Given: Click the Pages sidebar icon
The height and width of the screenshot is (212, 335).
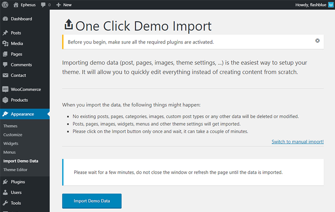Looking at the screenshot, I should [x=6, y=54].
